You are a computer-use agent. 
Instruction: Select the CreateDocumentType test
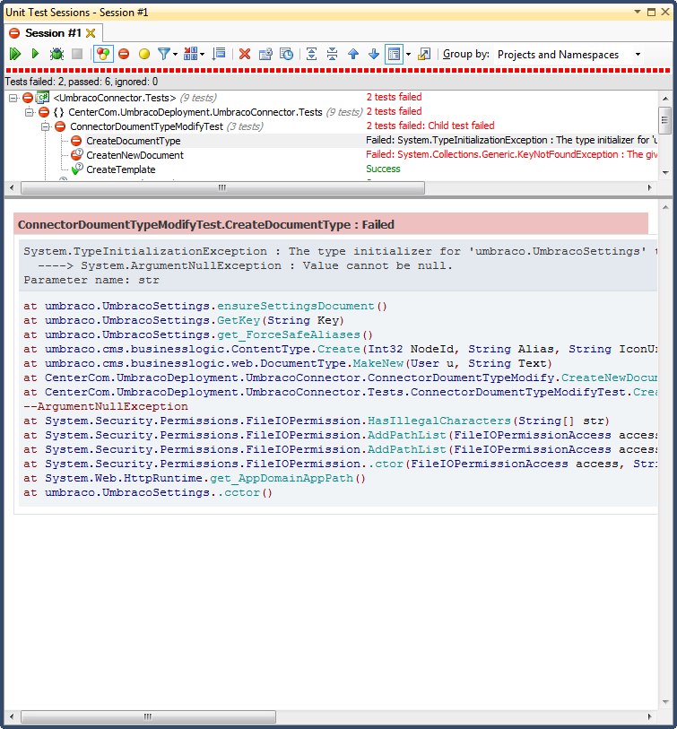click(x=134, y=141)
